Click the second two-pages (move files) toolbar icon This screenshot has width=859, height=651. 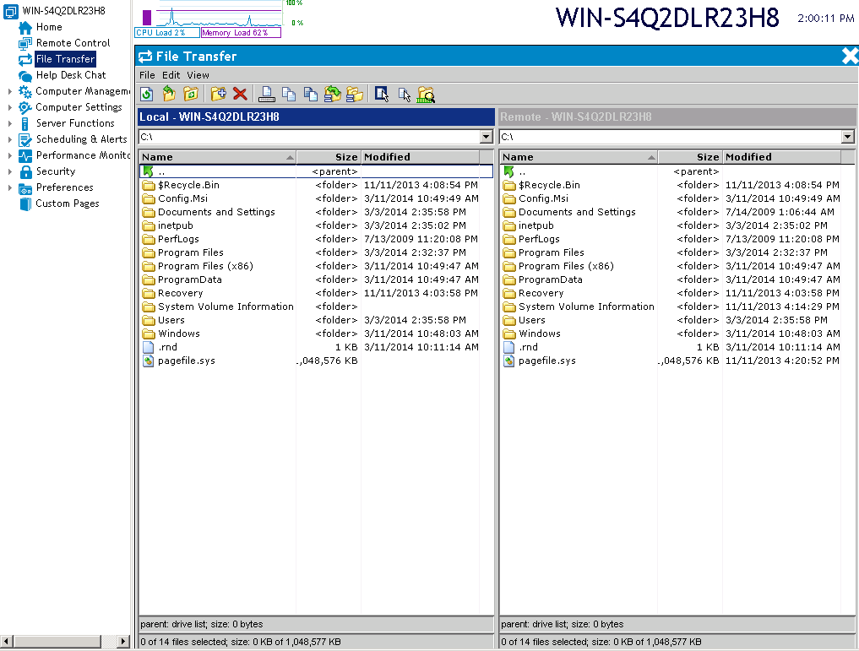[x=311, y=95]
